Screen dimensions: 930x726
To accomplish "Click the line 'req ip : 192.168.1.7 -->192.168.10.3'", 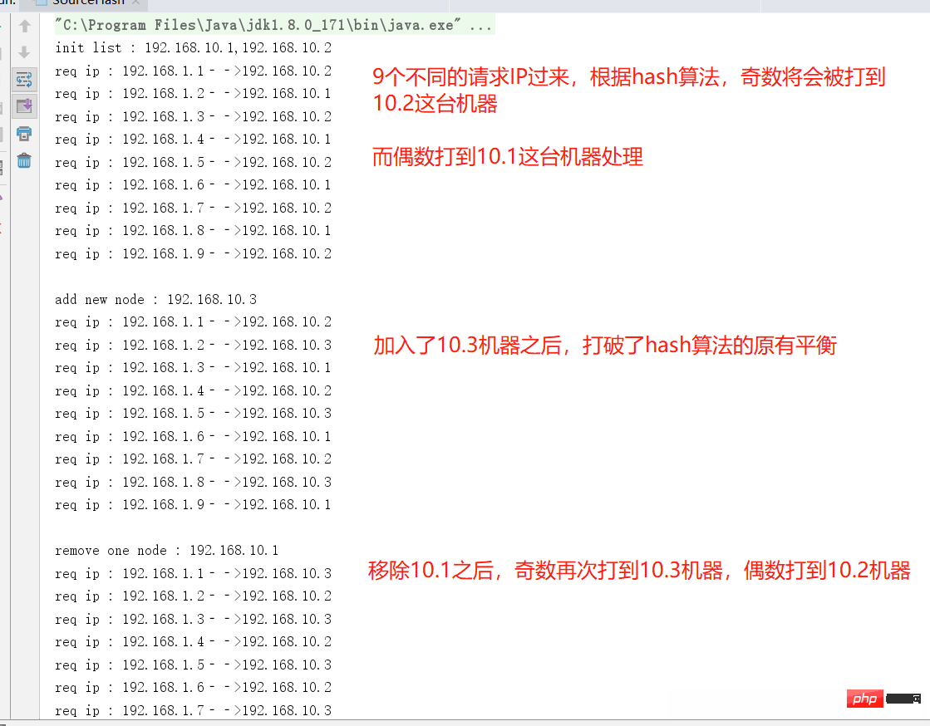I will click(x=194, y=710).
